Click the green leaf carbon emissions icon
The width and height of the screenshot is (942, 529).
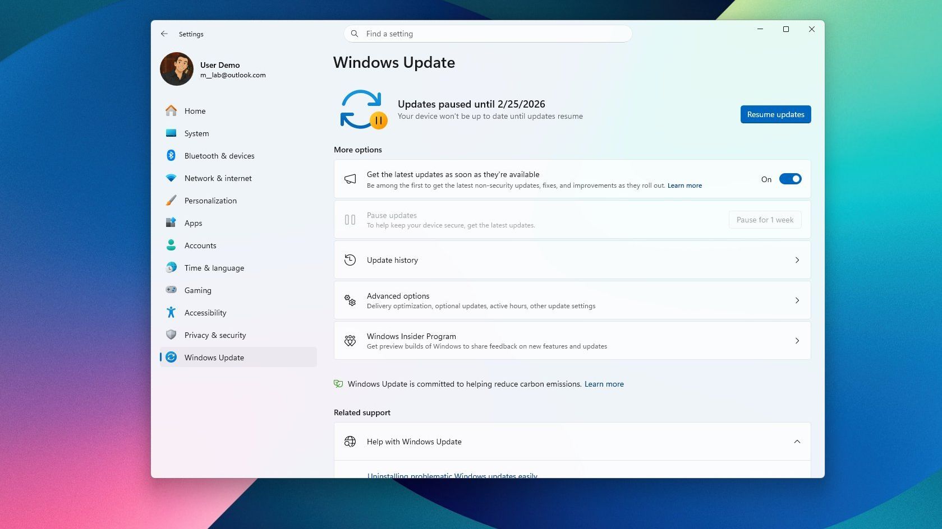(x=338, y=384)
